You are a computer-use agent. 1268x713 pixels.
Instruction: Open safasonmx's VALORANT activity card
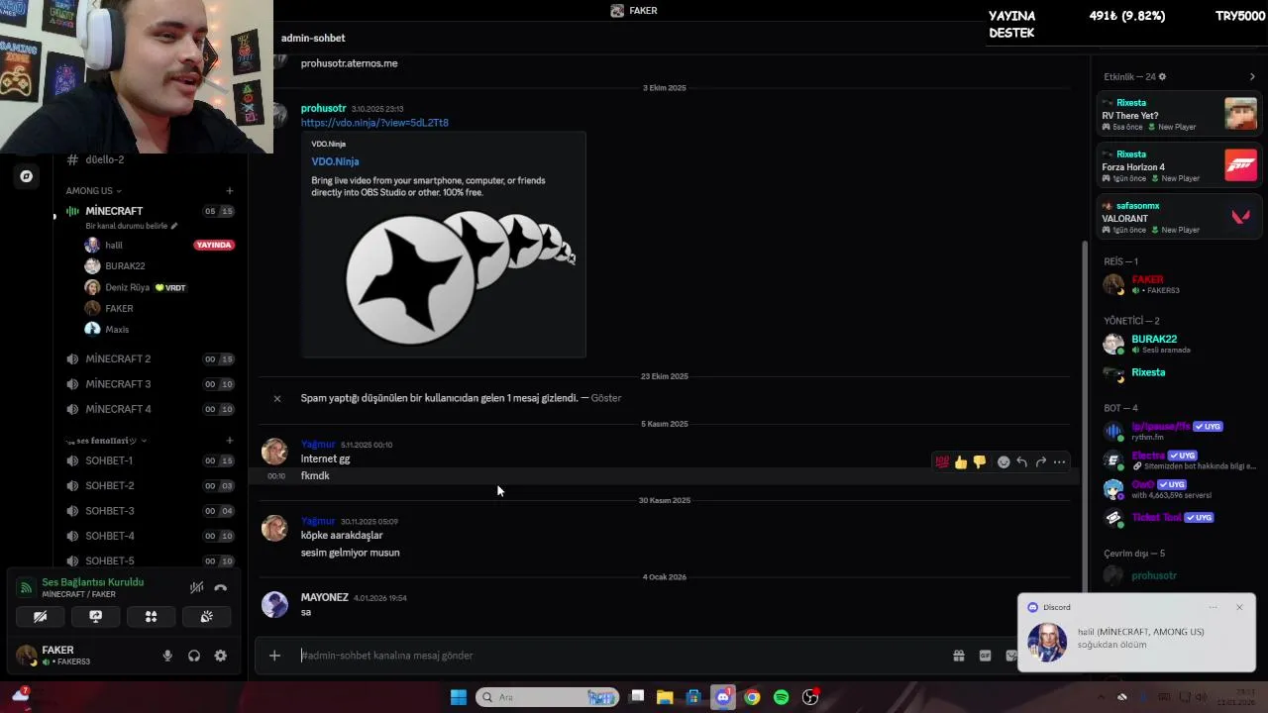point(1179,218)
